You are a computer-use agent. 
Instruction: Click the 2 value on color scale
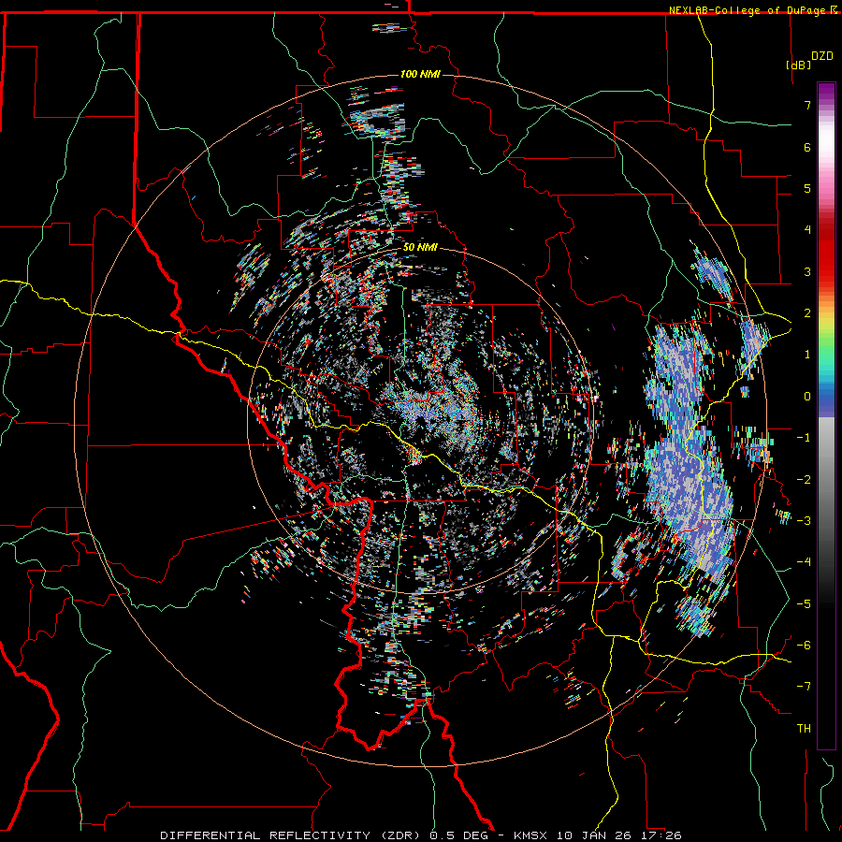click(807, 313)
